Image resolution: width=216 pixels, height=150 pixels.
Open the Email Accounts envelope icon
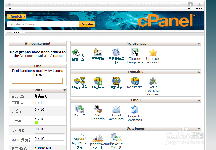[x=116, y=109]
